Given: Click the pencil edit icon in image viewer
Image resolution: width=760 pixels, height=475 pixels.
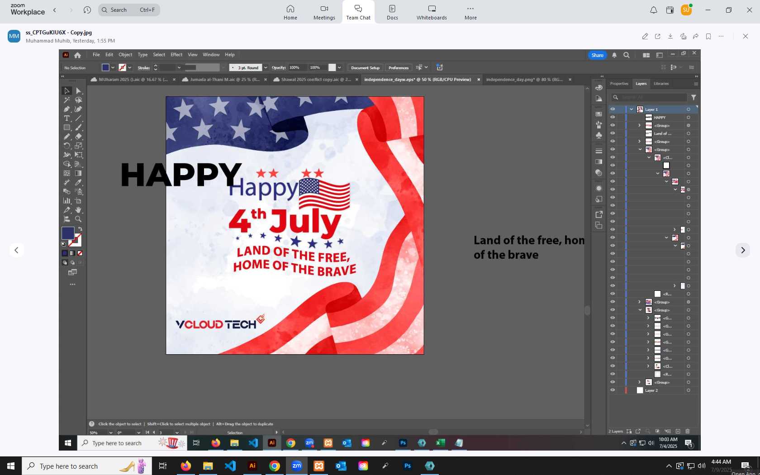Looking at the screenshot, I should tap(645, 36).
